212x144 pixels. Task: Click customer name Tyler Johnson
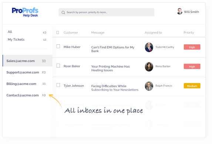coord(74,86)
